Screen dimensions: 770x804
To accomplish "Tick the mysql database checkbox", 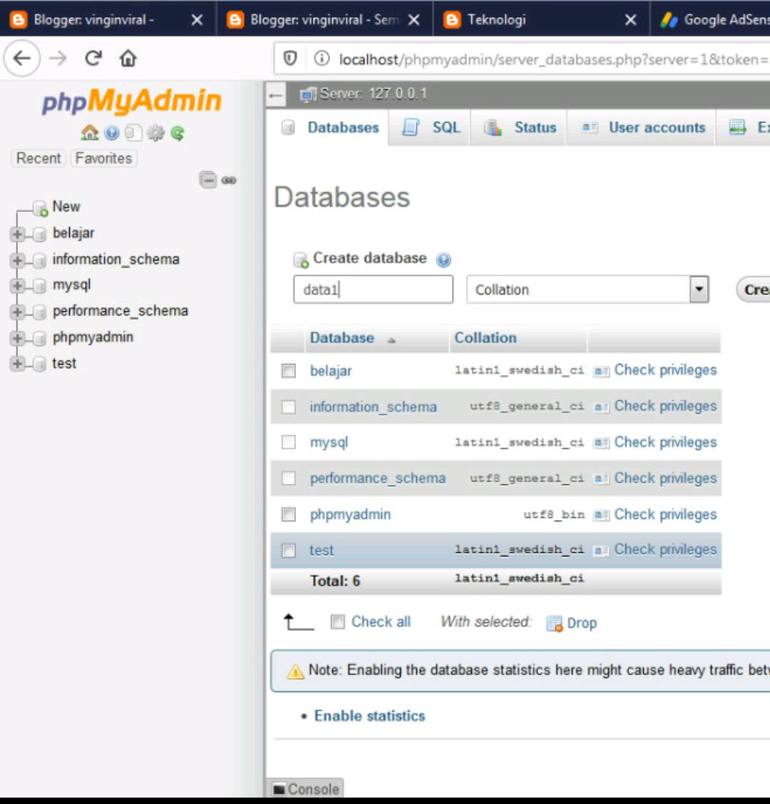I will pyautogui.click(x=289, y=442).
